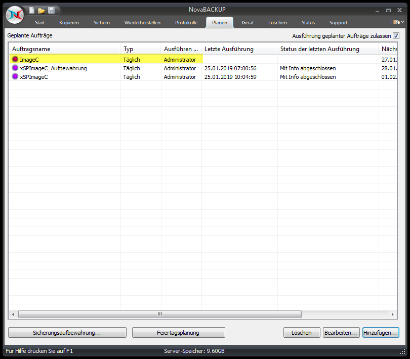Click 'Administrator' in the xSPImageC row
The height and width of the screenshot is (359, 410).
click(x=180, y=77)
